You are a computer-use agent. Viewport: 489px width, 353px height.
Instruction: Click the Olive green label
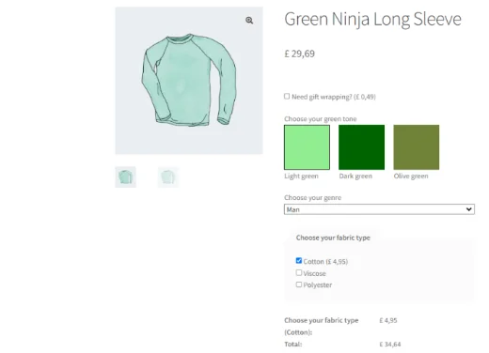(x=411, y=176)
